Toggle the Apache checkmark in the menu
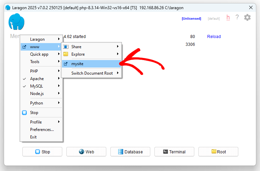The image size is (260, 171). (24, 79)
